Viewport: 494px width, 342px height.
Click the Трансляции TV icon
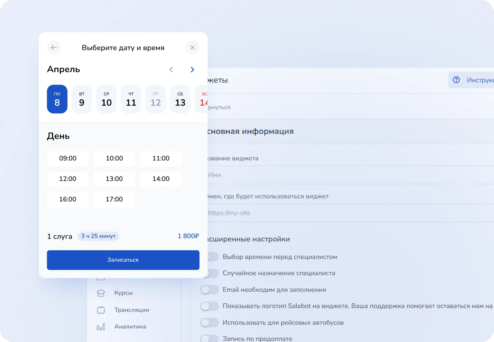tap(101, 310)
